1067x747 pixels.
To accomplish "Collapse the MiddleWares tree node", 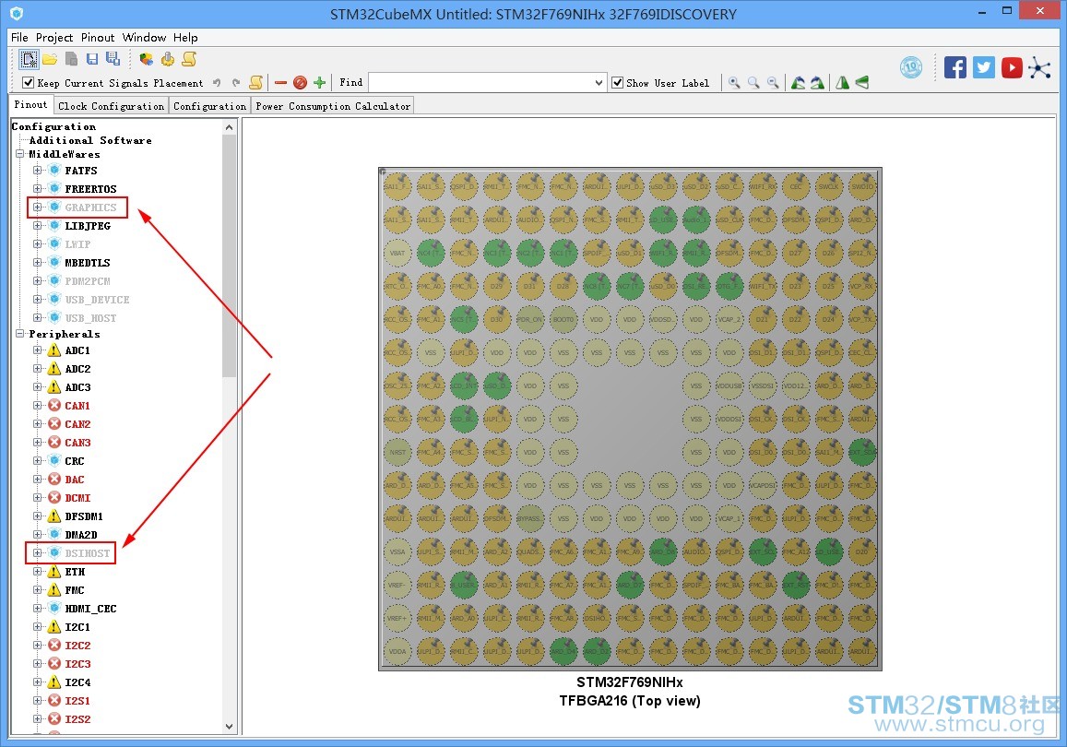I will pos(20,154).
